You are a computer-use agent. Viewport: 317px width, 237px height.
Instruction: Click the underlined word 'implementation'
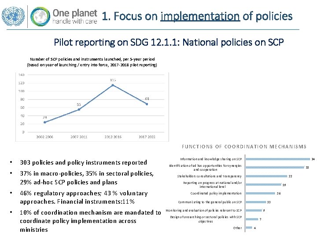tap(200, 16)
